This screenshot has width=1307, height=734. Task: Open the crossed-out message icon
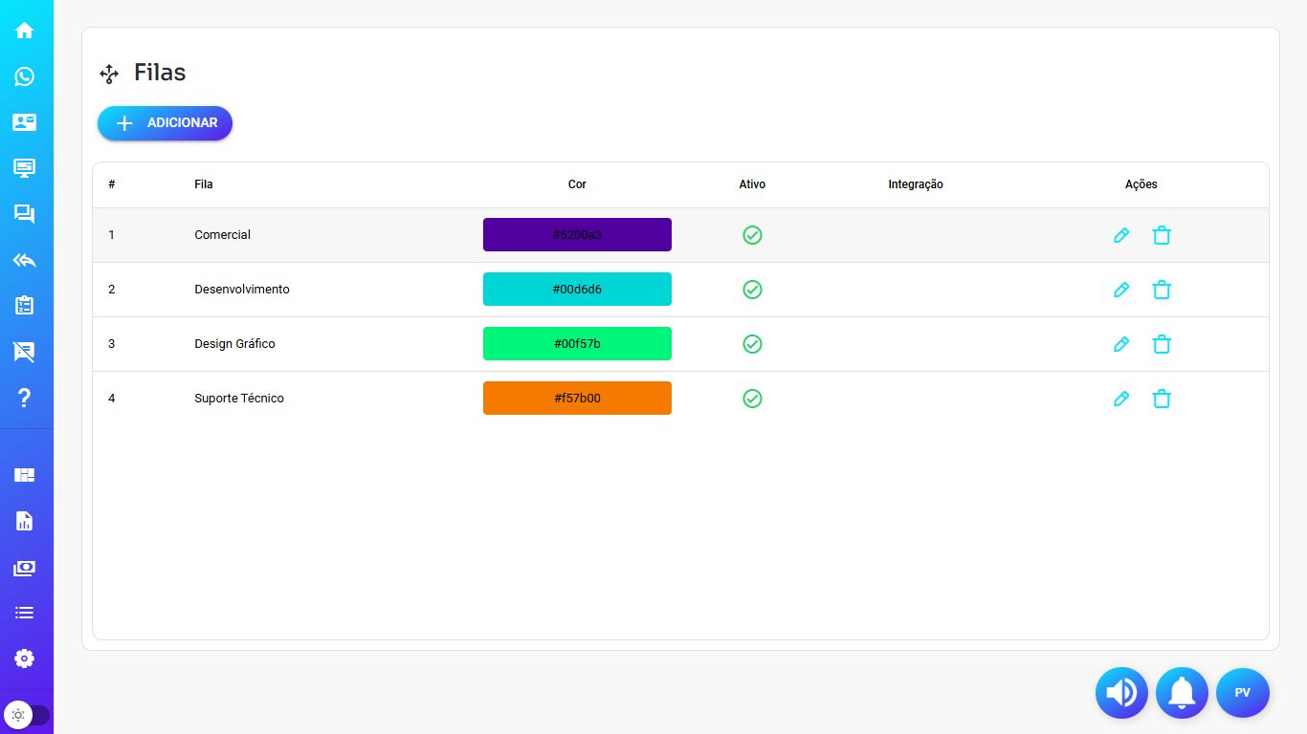pos(24,353)
